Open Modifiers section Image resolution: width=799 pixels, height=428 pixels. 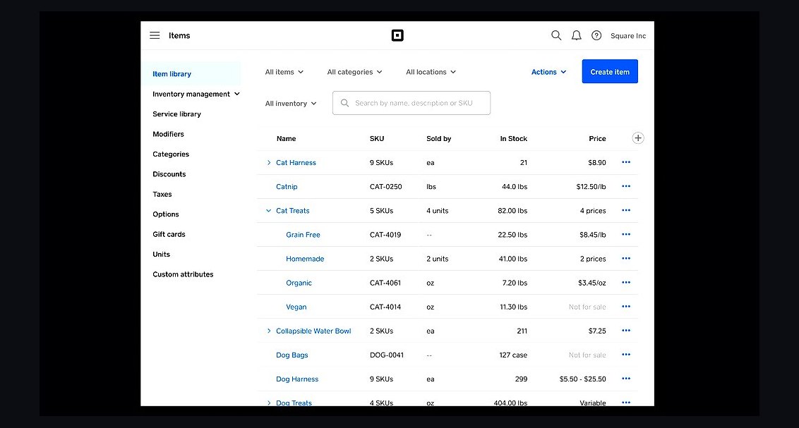pyautogui.click(x=168, y=134)
